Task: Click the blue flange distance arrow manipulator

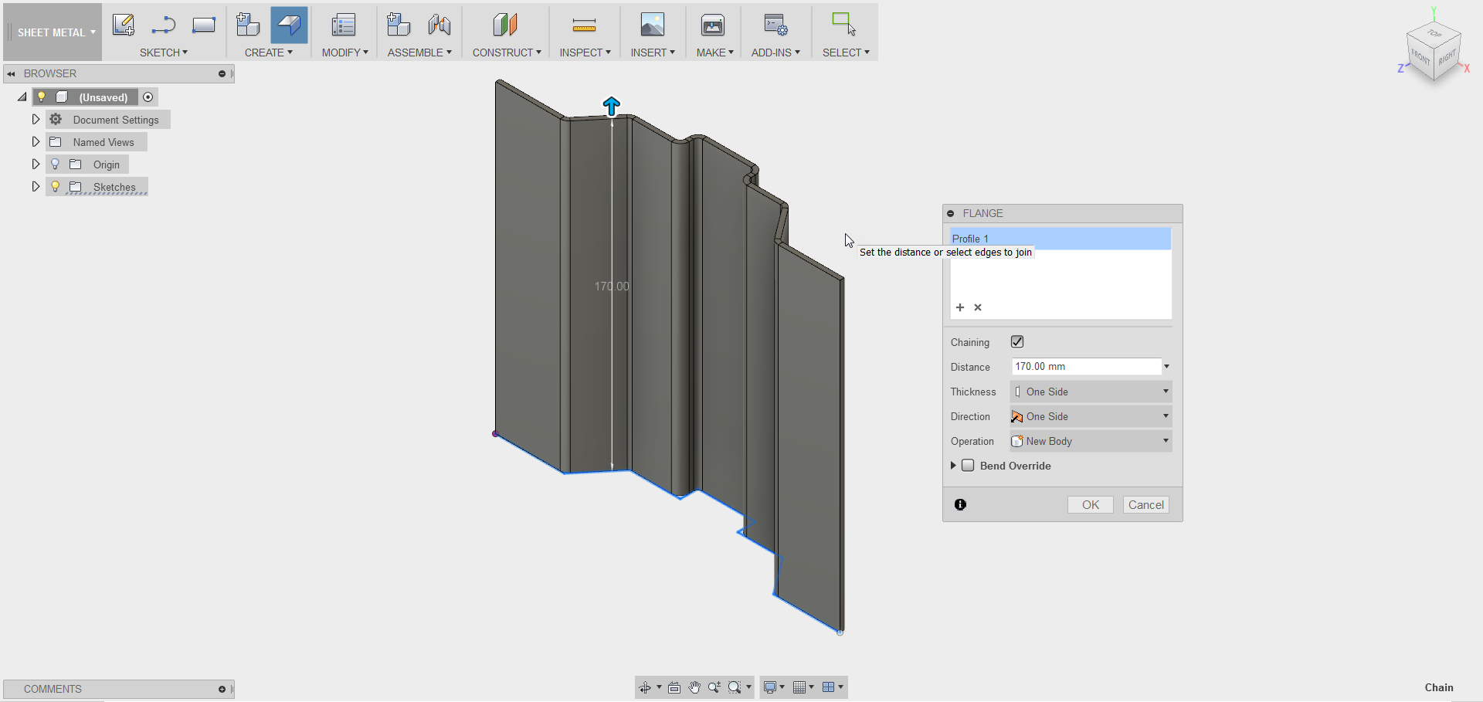Action: point(611,106)
